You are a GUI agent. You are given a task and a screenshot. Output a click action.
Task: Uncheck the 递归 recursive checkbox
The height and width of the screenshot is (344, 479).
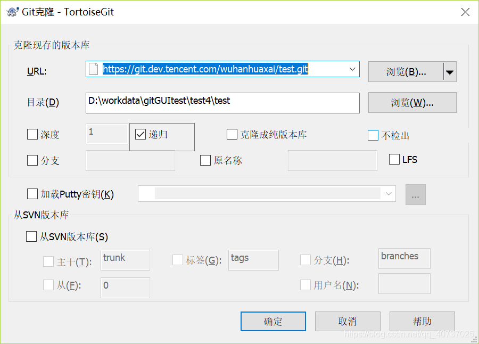click(141, 134)
